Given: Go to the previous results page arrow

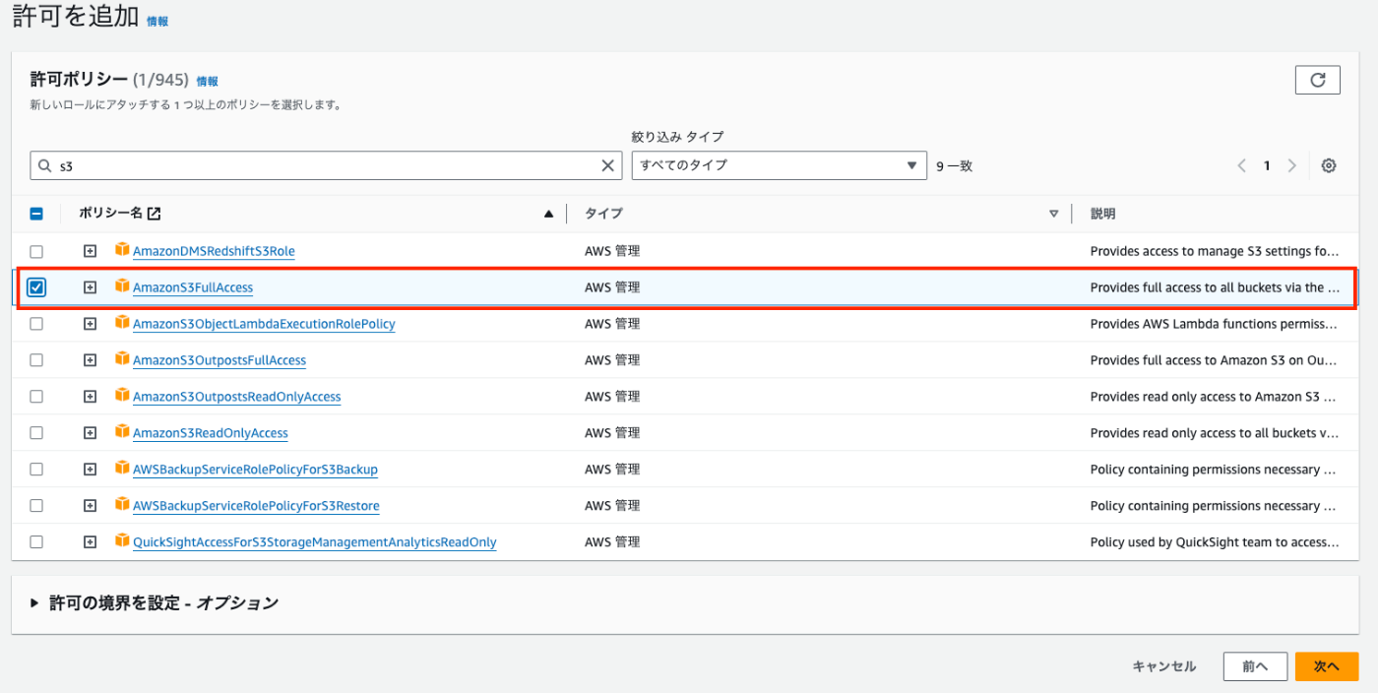Looking at the screenshot, I should click(x=1242, y=165).
